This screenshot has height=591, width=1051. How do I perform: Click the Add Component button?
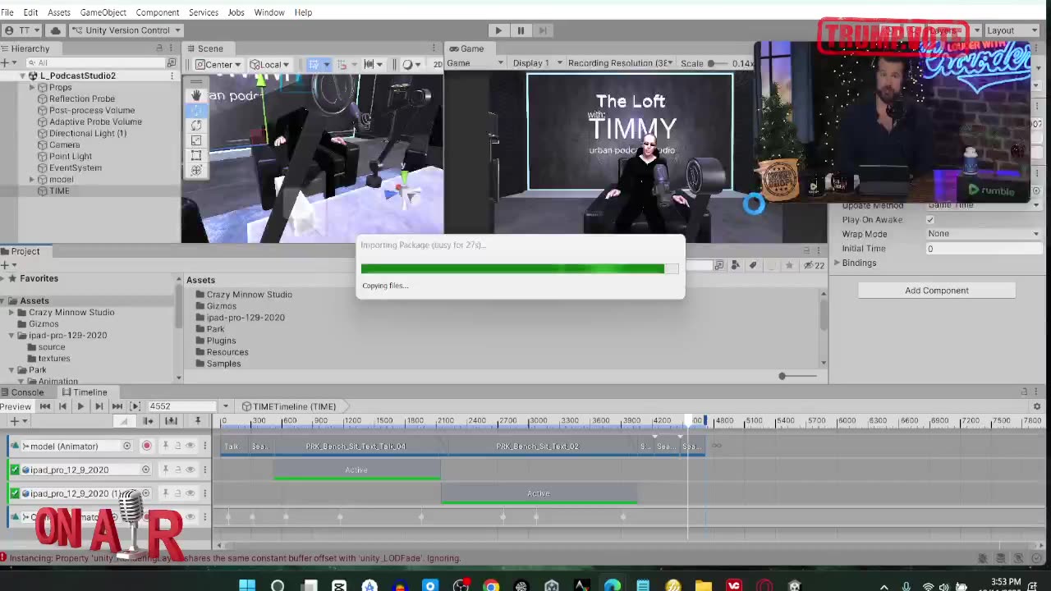click(x=937, y=291)
